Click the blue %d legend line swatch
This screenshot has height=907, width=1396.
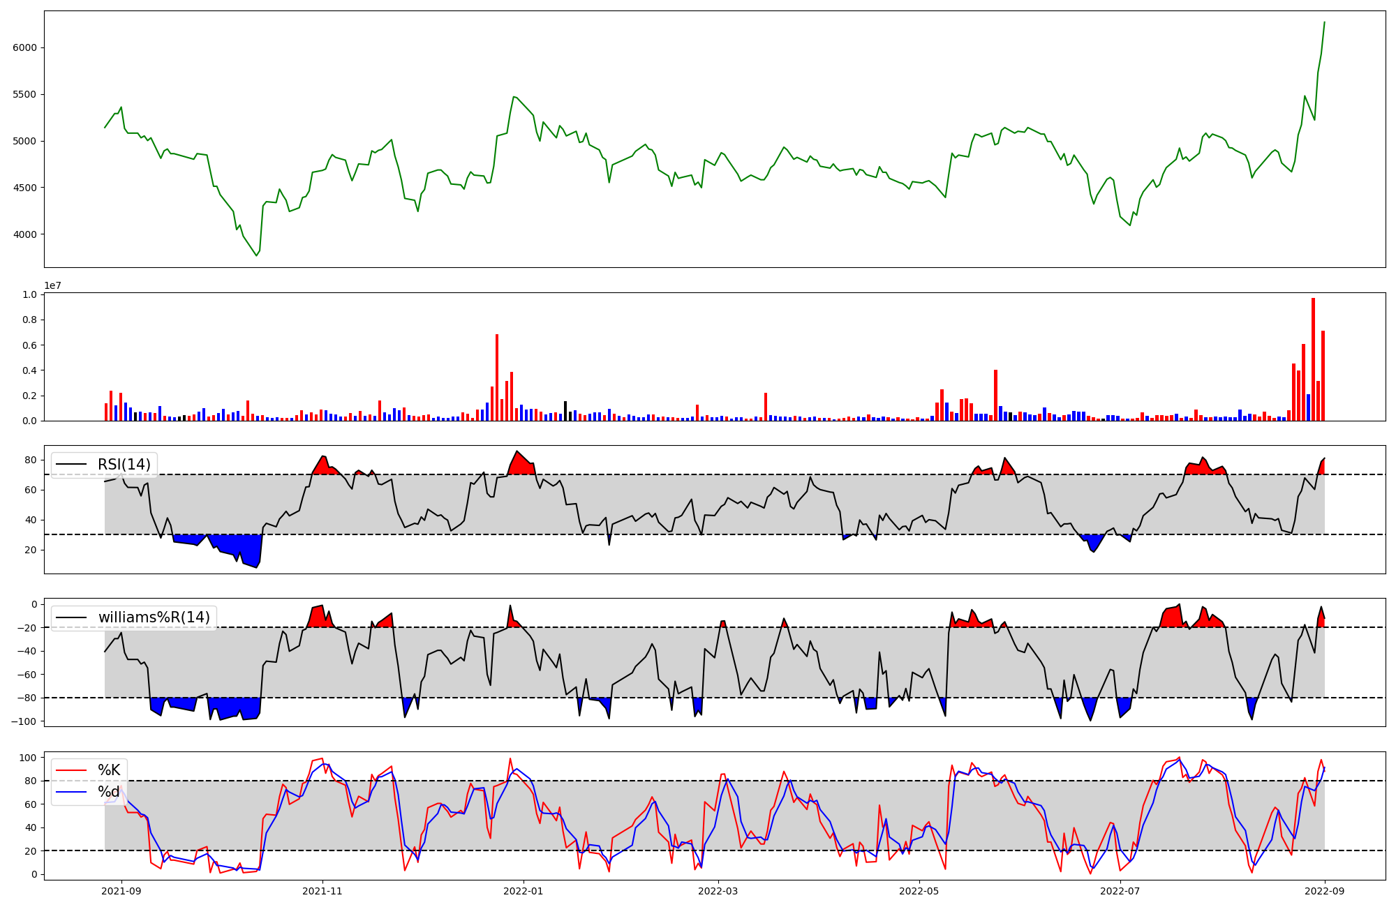click(x=72, y=792)
